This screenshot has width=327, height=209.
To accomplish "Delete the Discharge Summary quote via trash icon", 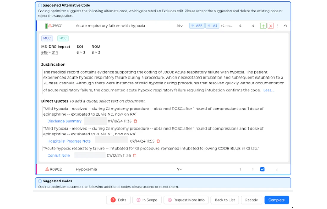I will pos(135,121).
